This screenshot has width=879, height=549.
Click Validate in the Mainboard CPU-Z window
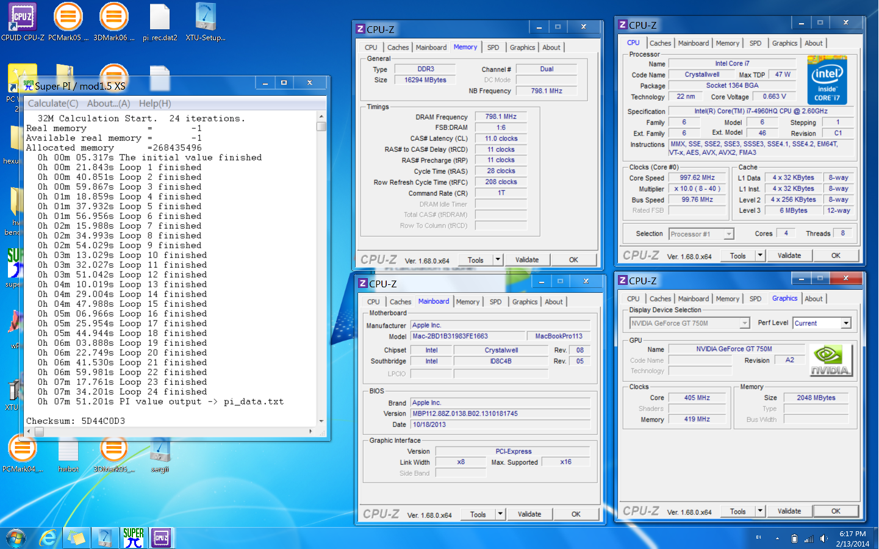coord(529,514)
